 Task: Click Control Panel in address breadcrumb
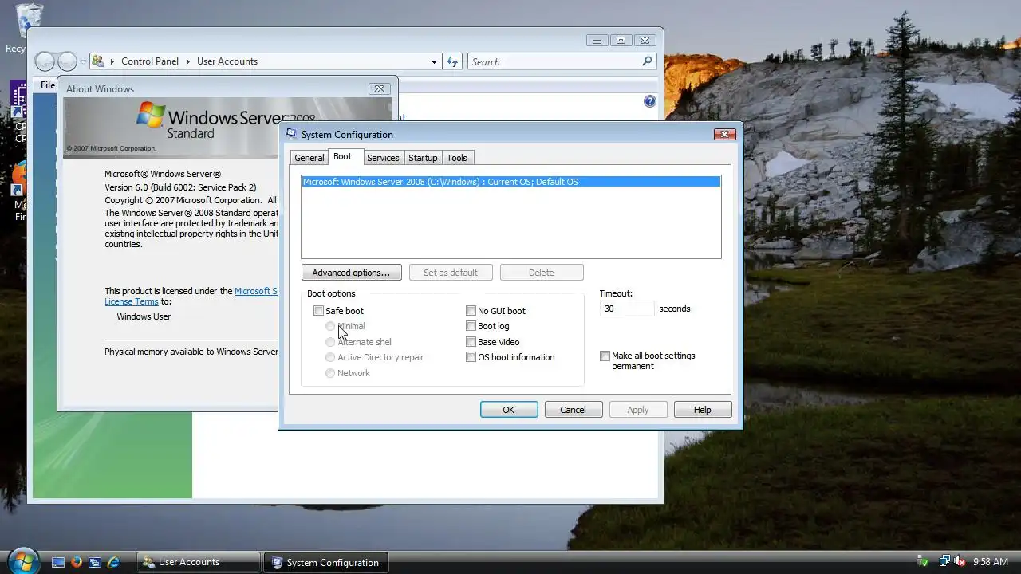pos(150,61)
